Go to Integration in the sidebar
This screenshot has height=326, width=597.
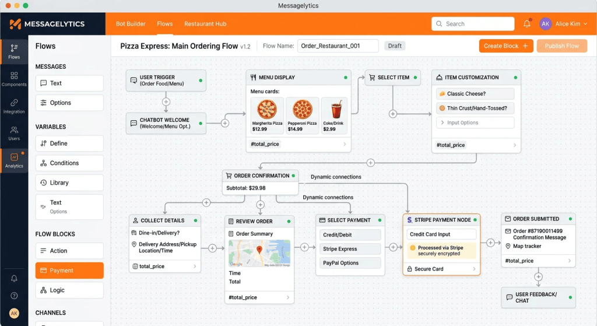pos(14,106)
